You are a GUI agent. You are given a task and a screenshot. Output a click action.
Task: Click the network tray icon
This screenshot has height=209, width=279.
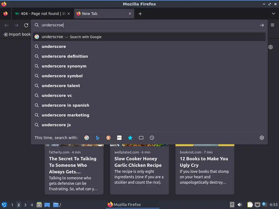(257, 205)
